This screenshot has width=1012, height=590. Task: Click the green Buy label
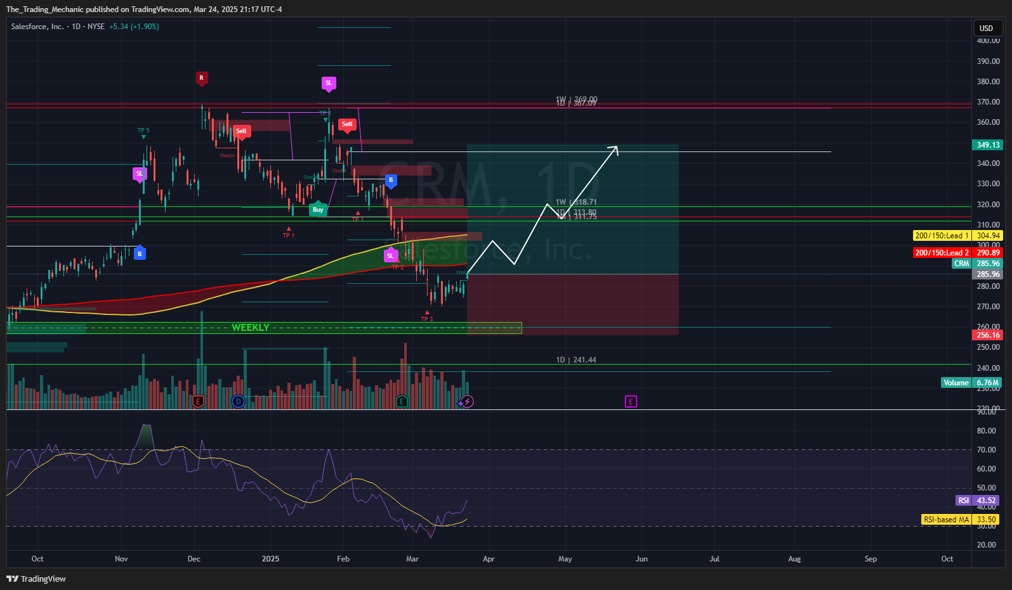tap(318, 209)
